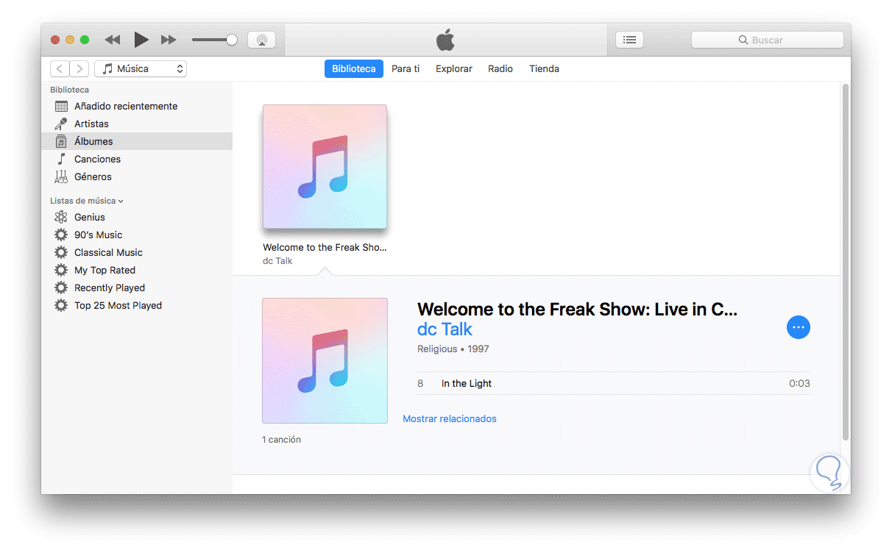Click the album title under the grid thumbnail
Image resolution: width=892 pixels, height=553 pixels.
coord(325,248)
